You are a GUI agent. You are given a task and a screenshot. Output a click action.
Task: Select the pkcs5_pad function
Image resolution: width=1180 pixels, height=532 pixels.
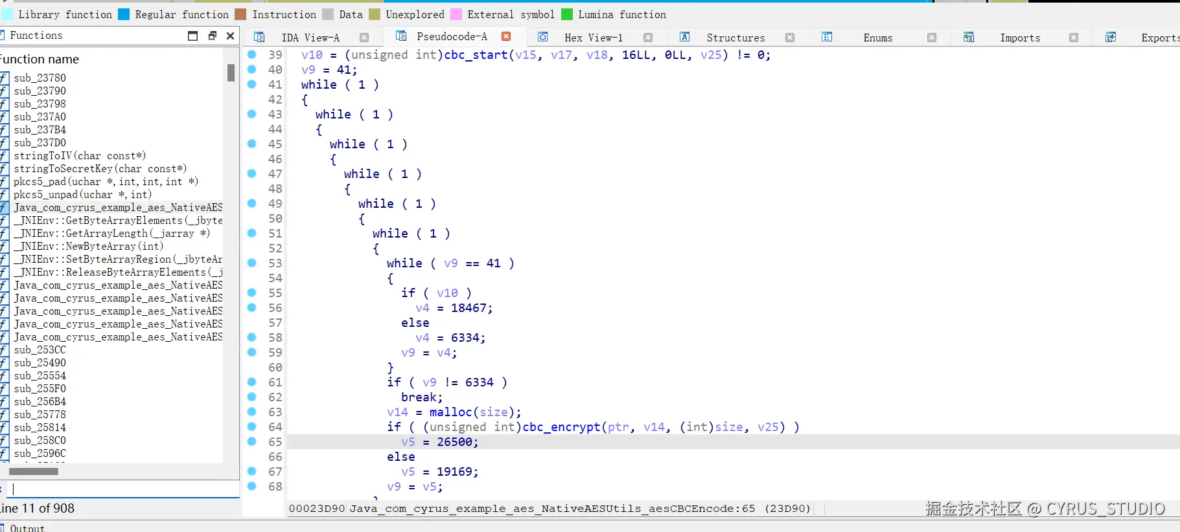106,181
